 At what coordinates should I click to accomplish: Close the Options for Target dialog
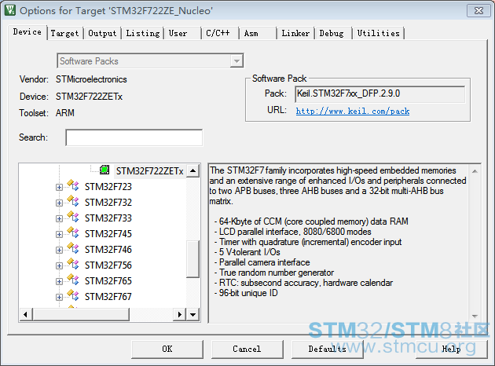coord(478,11)
